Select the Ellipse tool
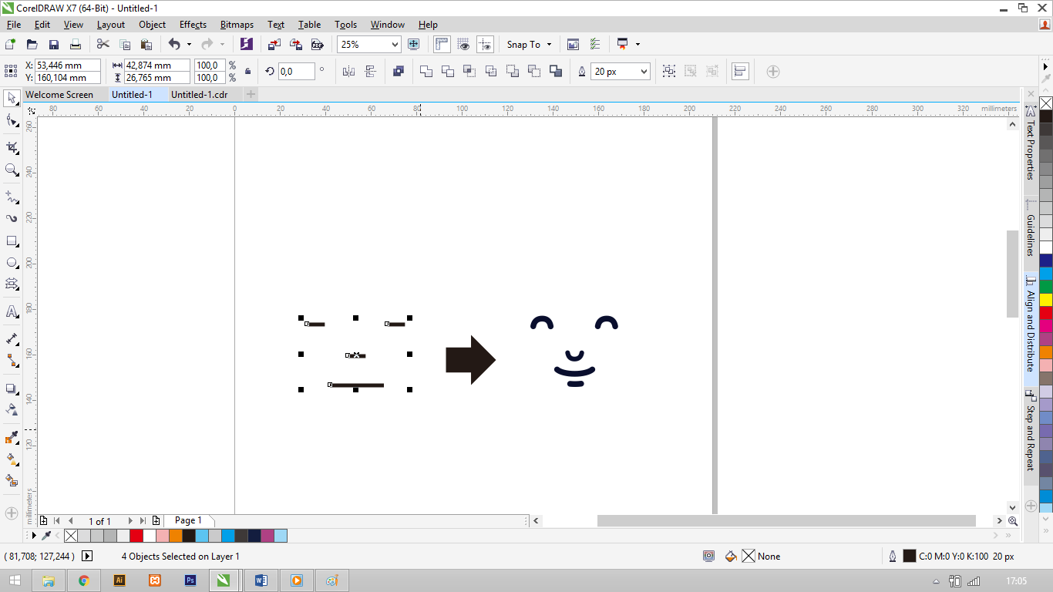The height and width of the screenshot is (592, 1053). 11,264
